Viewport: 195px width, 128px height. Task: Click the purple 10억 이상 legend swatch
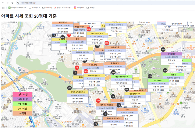[x=22, y=99]
